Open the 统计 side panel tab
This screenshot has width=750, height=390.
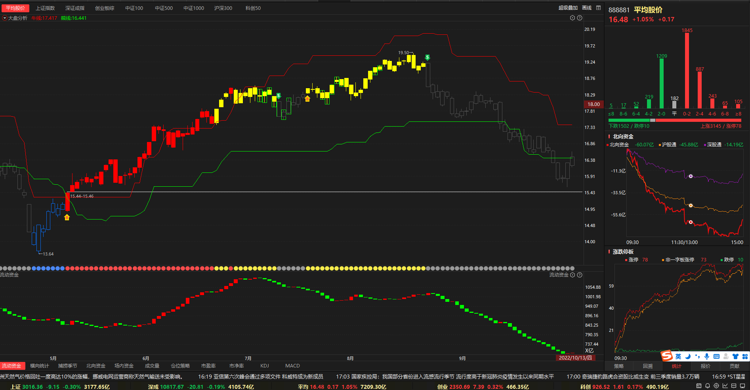677,366
